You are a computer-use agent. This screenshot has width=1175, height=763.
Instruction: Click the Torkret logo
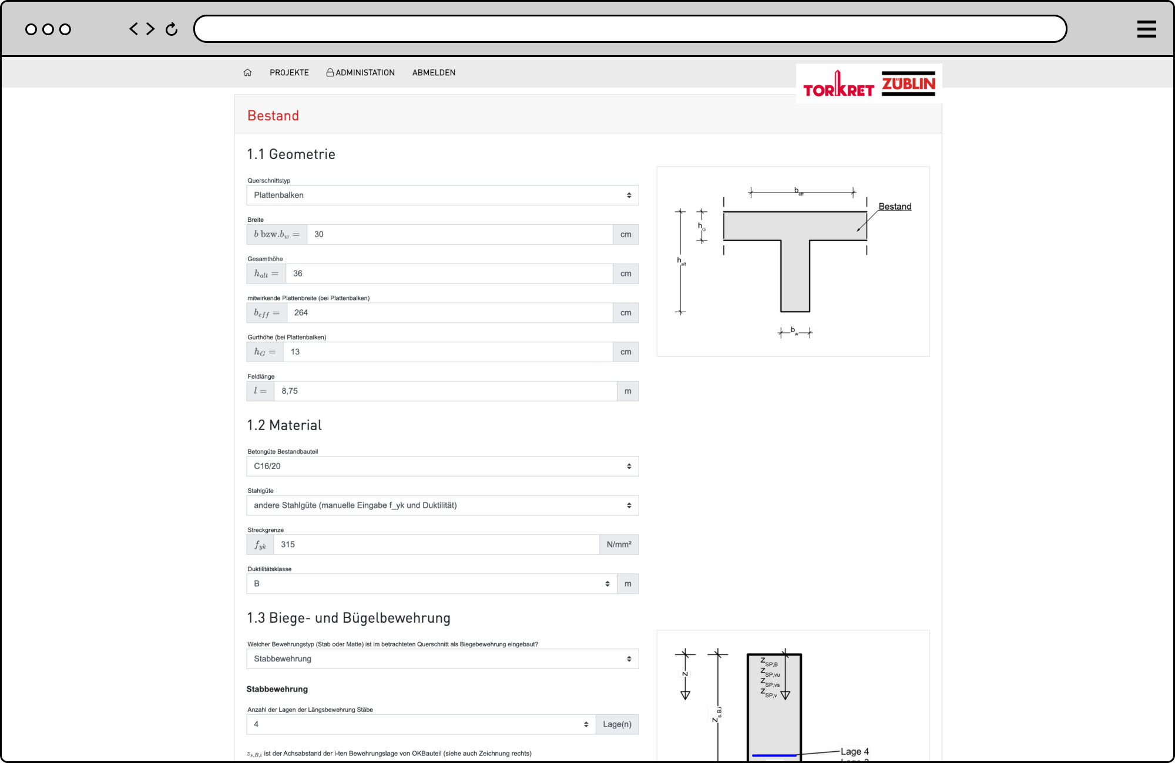(838, 84)
